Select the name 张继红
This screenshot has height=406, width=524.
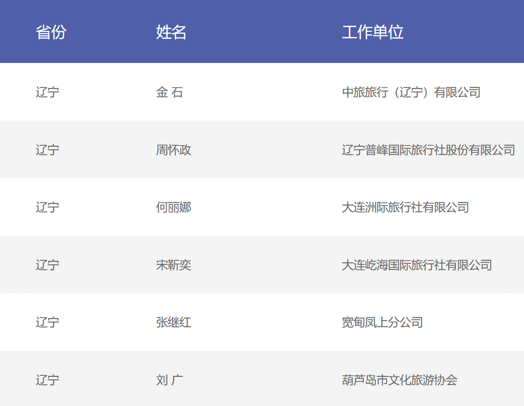point(174,322)
